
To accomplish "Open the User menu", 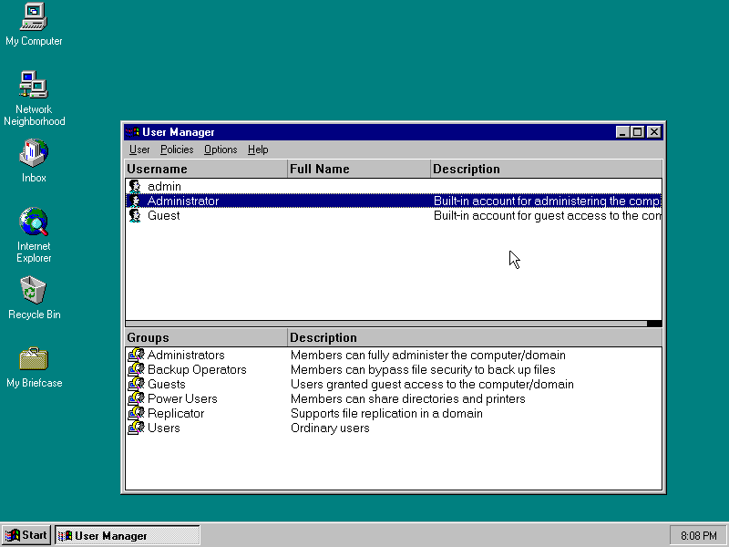I will tap(139, 150).
